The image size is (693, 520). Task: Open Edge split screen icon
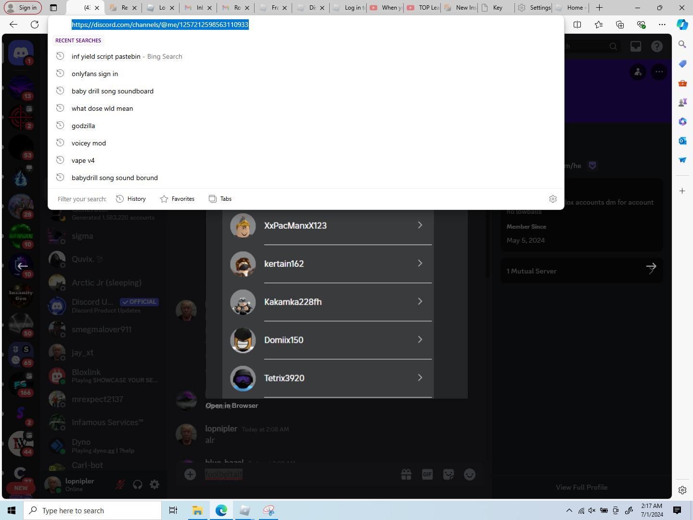tap(577, 25)
